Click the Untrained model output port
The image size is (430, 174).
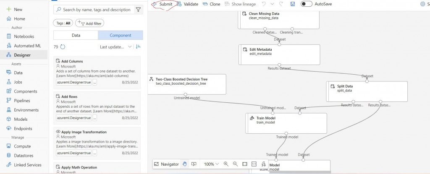pos(186,94)
